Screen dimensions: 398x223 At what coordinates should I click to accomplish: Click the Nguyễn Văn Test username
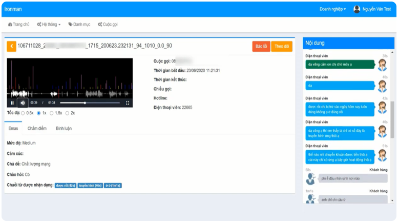(376, 9)
